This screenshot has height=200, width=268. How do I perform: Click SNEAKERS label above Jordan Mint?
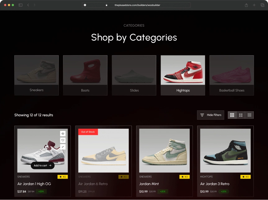145,177
